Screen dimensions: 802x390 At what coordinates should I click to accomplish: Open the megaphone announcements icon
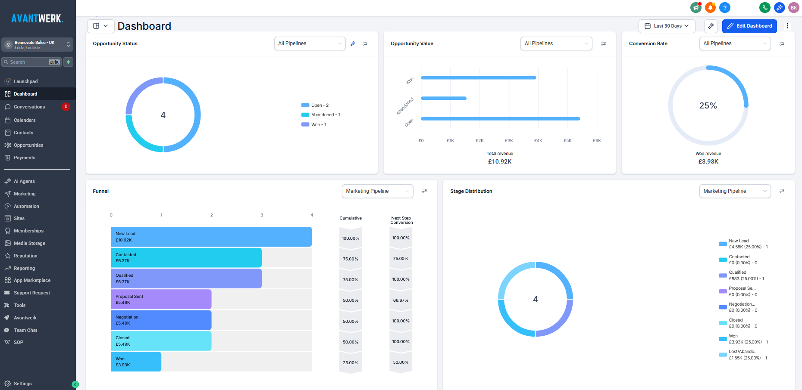pos(695,7)
